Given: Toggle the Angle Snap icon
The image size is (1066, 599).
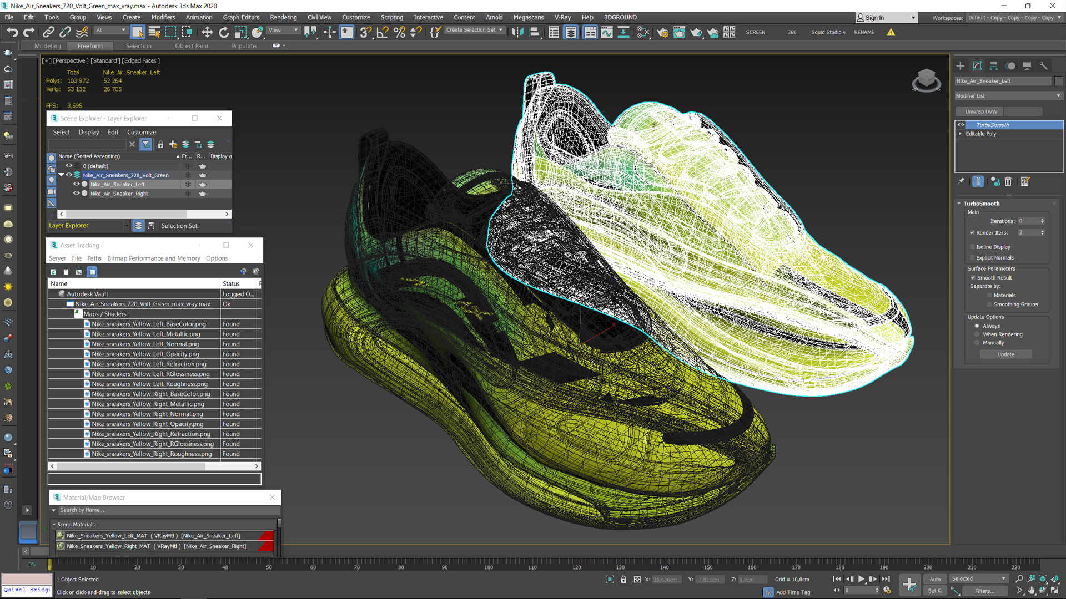Looking at the screenshot, I should (383, 32).
